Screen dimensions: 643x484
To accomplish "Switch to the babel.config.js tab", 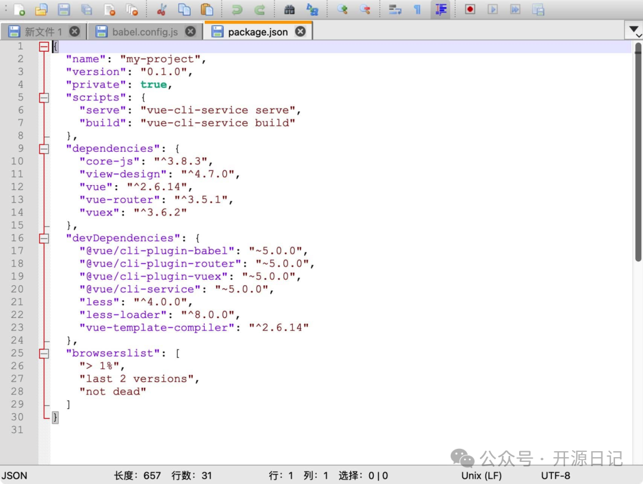I will coord(145,32).
